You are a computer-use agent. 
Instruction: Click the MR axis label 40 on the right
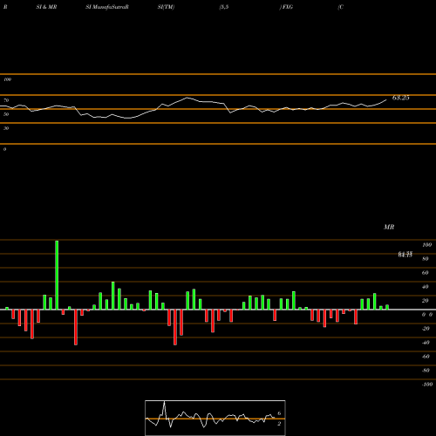(426, 287)
